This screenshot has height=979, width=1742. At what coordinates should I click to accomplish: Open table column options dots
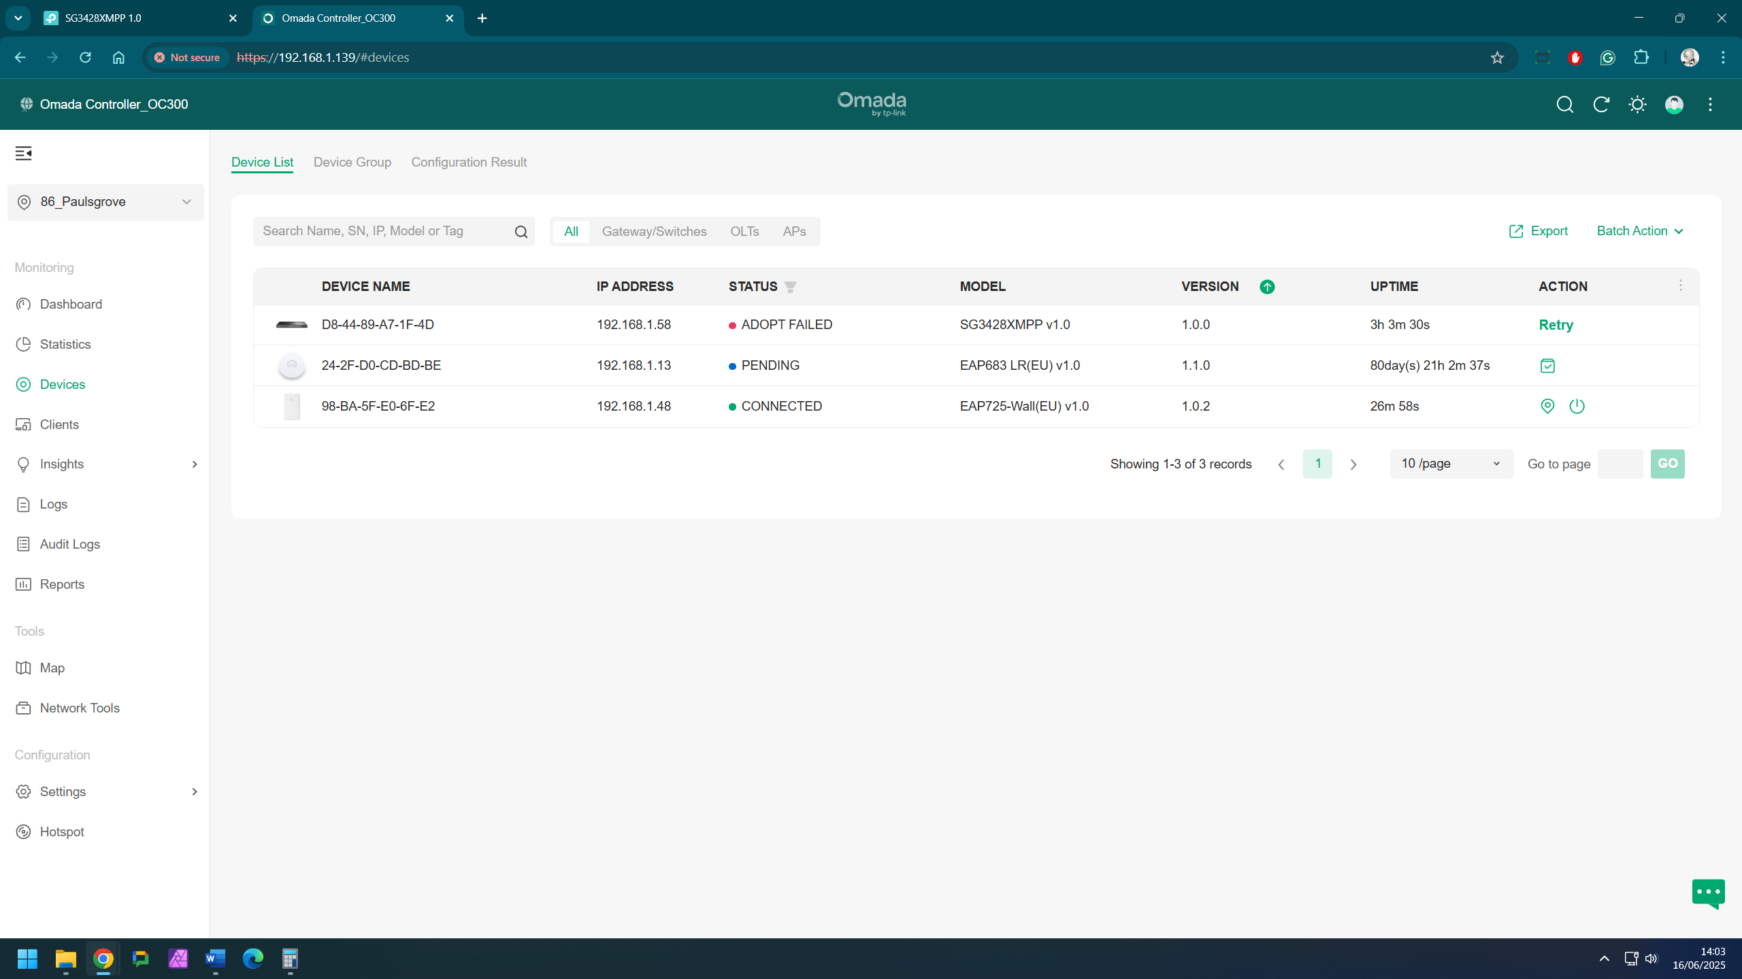point(1680,286)
